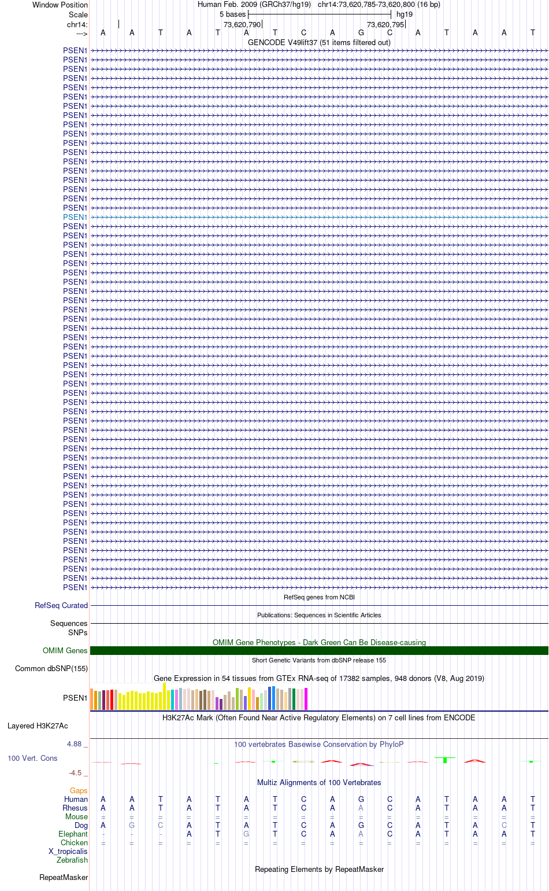This screenshot has height=891, width=549.
Task: Open 'RefSeq genes from NCBI' track heading
Action: (x=319, y=597)
